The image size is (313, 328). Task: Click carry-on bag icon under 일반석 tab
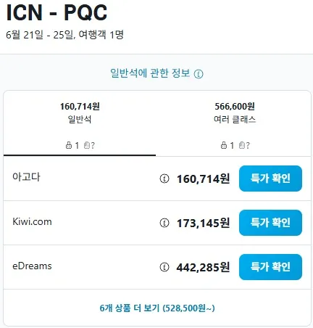[x=69, y=145]
